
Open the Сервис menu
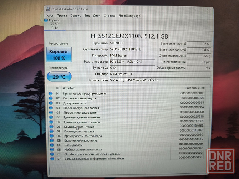(x=76, y=16)
